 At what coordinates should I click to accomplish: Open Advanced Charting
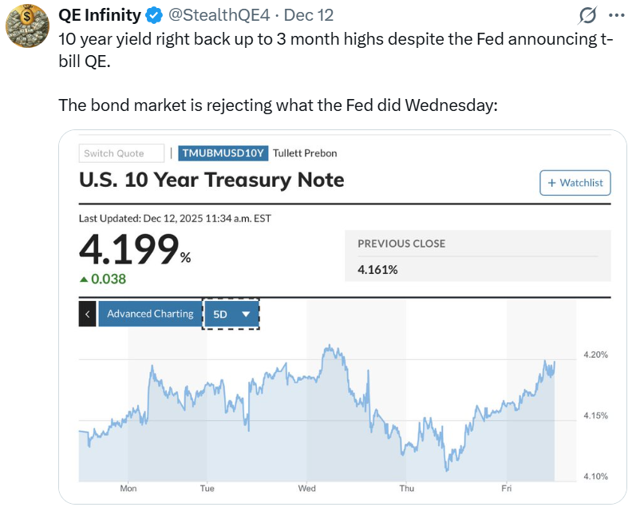pyautogui.click(x=150, y=314)
